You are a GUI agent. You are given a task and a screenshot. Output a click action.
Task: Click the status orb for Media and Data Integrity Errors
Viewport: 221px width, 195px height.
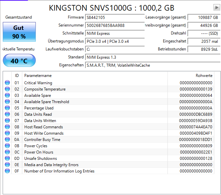[7, 164]
